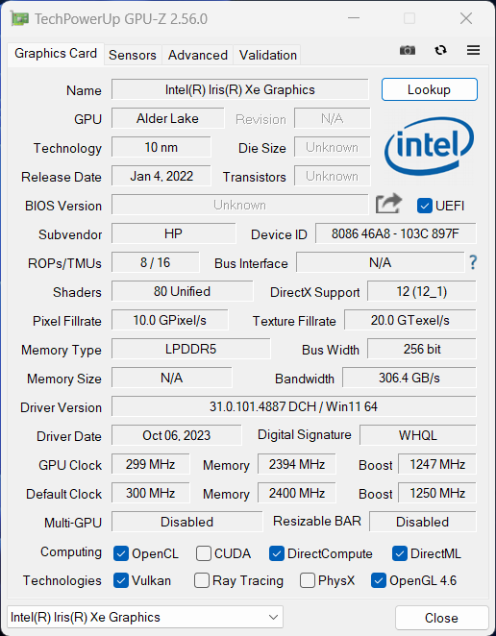The height and width of the screenshot is (636, 496).
Task: Switch to the Sensors tab
Action: point(133,55)
